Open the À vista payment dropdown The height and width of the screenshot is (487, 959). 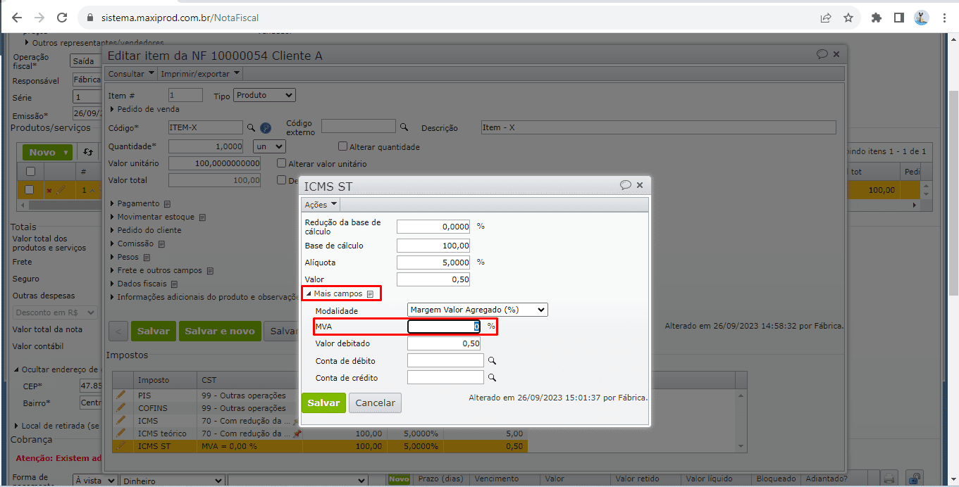point(95,481)
